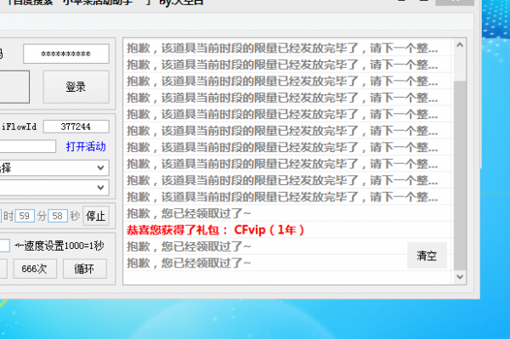Select the red CFvip（1年）gift row
This screenshot has width=510, height=339.
288,229
